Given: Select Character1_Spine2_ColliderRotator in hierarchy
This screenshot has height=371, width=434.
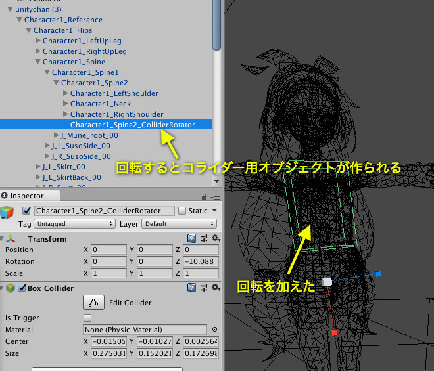Looking at the screenshot, I should pos(106,125).
